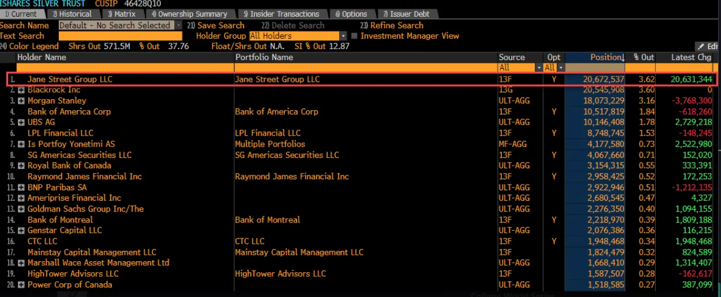721x297 pixels.
Task: Expand BNP Paribas SA plus icon
Action: [21, 187]
